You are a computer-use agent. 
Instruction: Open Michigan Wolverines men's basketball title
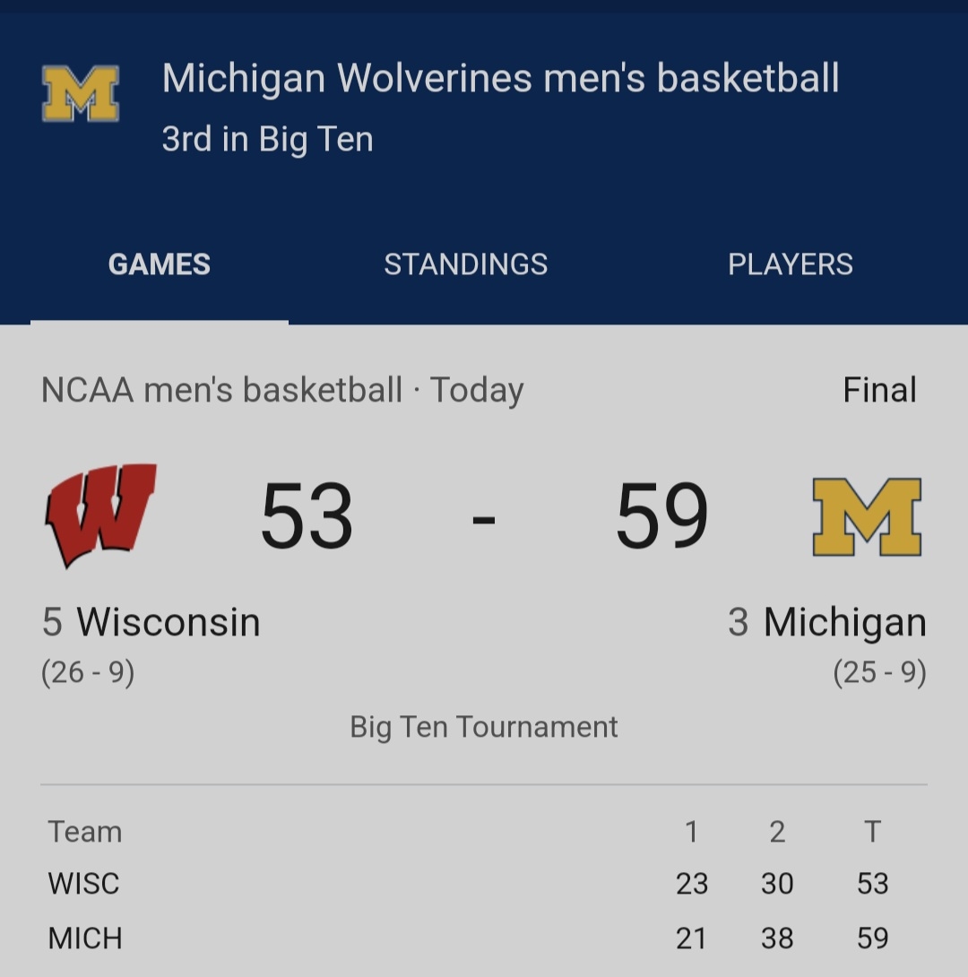[x=500, y=78]
